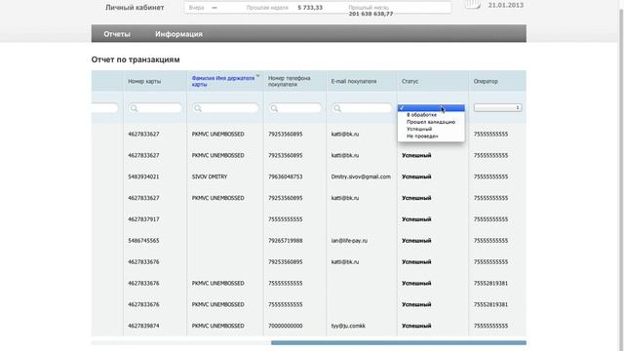Click card number 4627837917
This screenshot has width=624, height=351.
143,219
